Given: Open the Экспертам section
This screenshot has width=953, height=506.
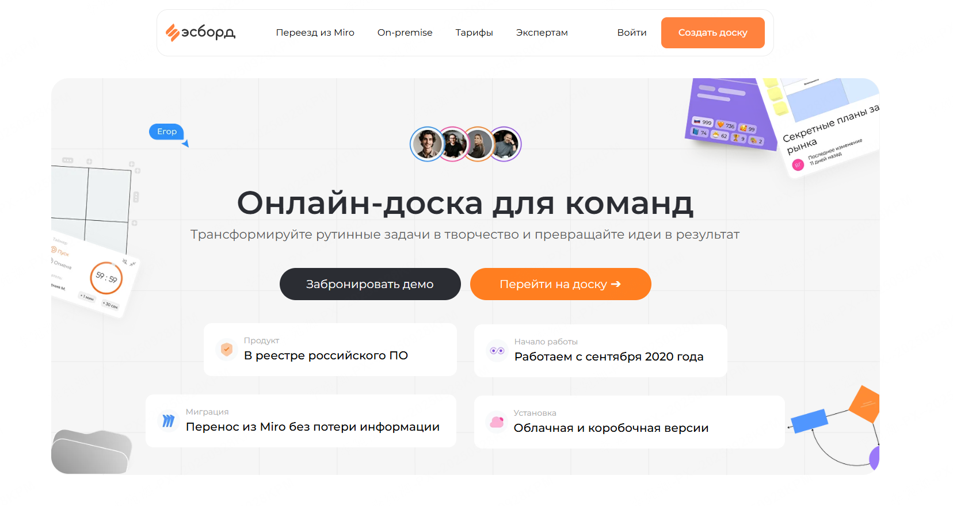Looking at the screenshot, I should tap(542, 33).
